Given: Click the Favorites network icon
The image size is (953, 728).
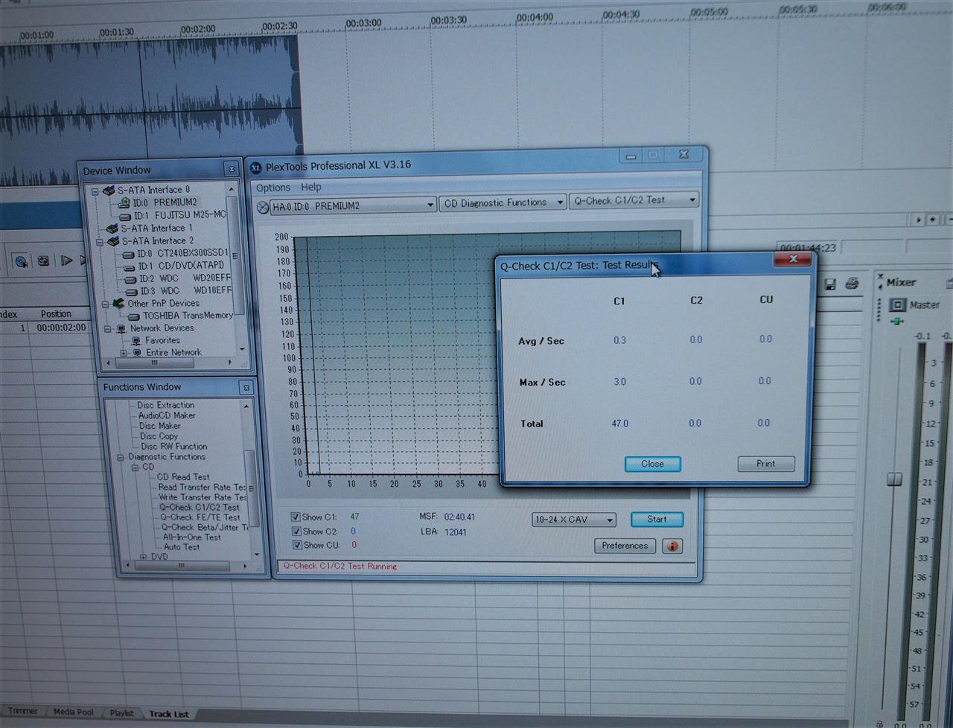Looking at the screenshot, I should 136,340.
